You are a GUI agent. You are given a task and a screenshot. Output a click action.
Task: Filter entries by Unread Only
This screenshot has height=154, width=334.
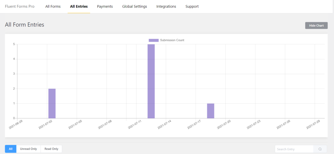28,149
